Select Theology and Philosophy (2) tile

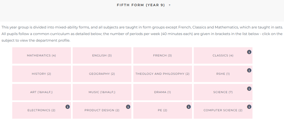point(163,74)
